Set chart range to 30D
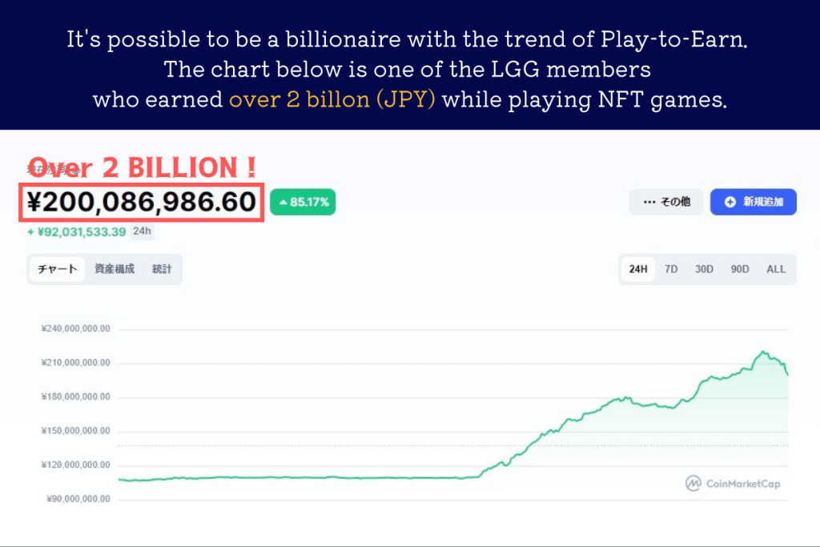Image resolution: width=820 pixels, height=547 pixels. [704, 269]
